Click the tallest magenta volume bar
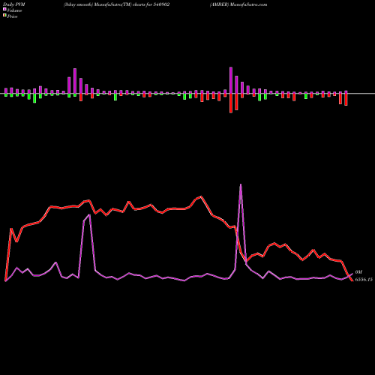This screenshot has width=375, height=375. coord(231,80)
